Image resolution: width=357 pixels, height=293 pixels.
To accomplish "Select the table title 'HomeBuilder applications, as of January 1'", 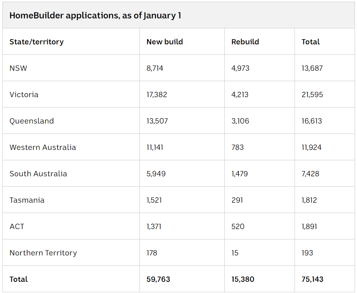I will [x=95, y=16].
